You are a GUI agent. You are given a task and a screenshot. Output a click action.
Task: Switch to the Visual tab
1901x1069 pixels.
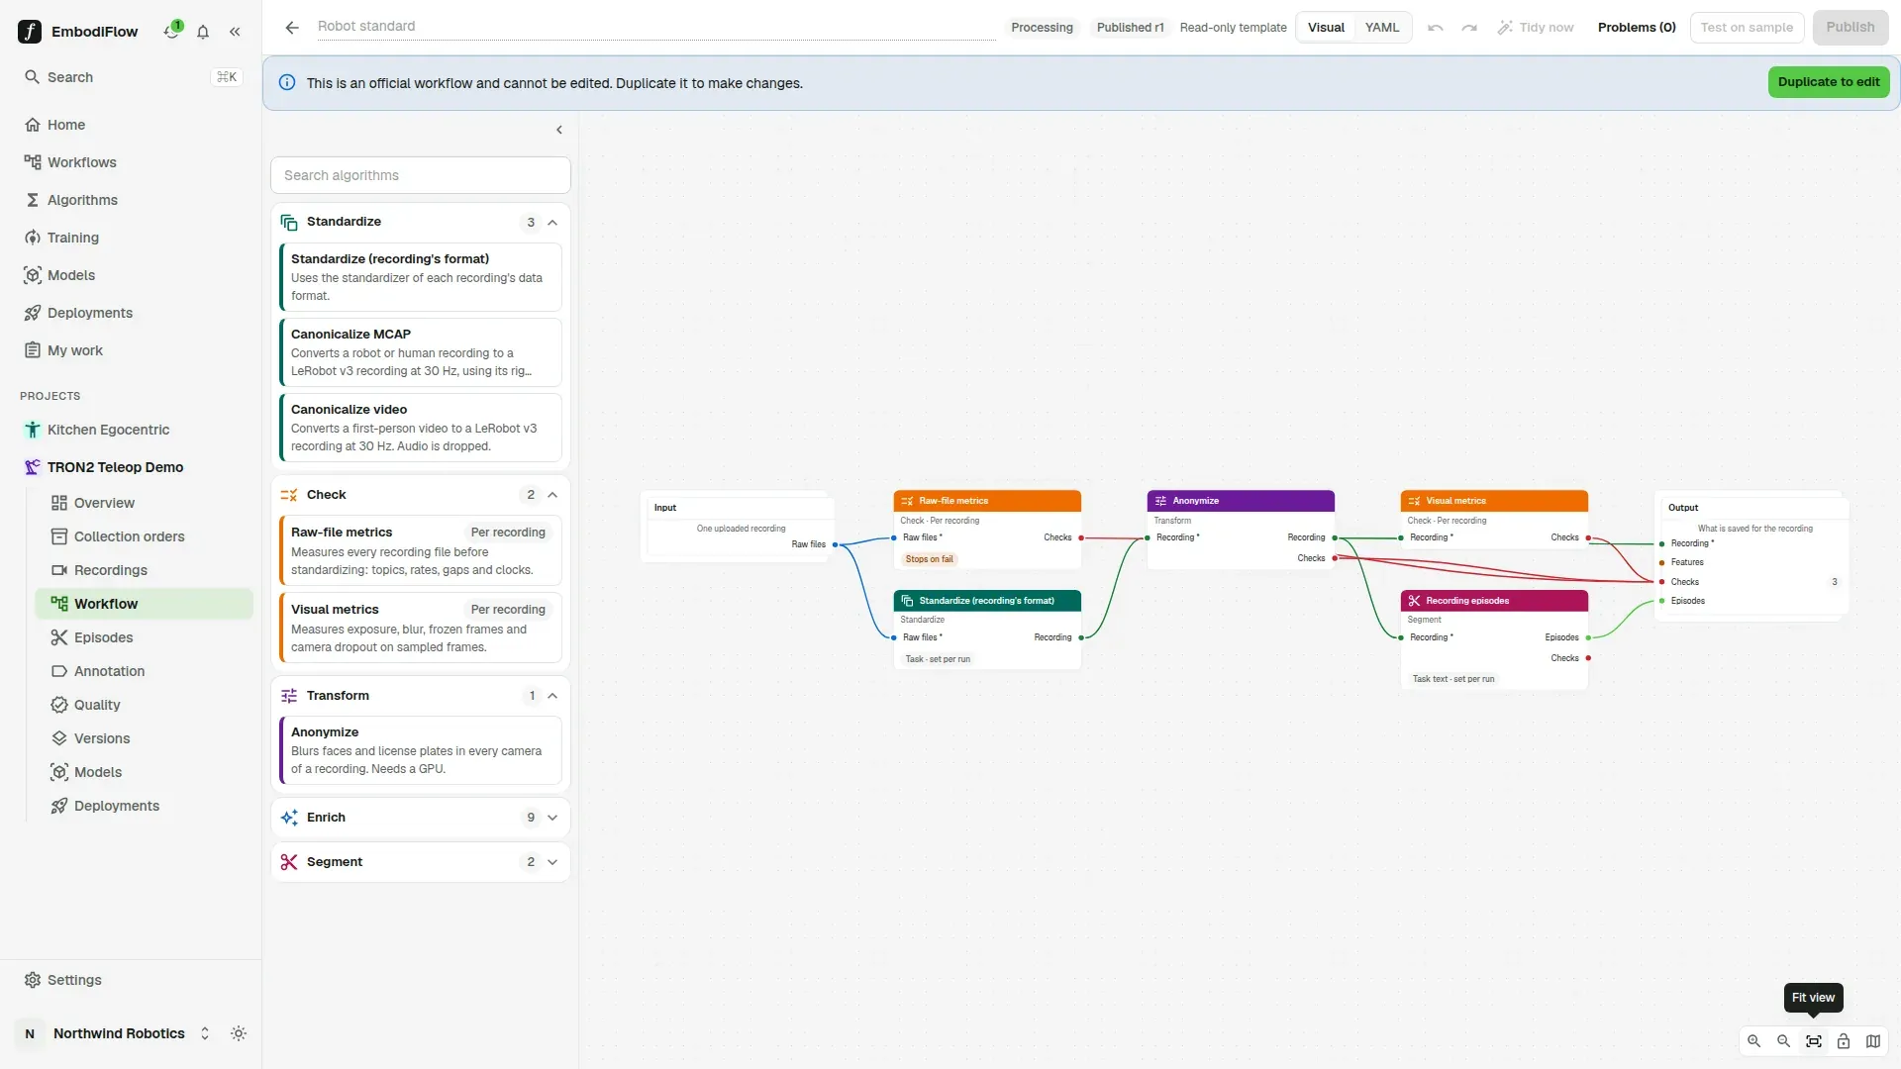(1326, 28)
